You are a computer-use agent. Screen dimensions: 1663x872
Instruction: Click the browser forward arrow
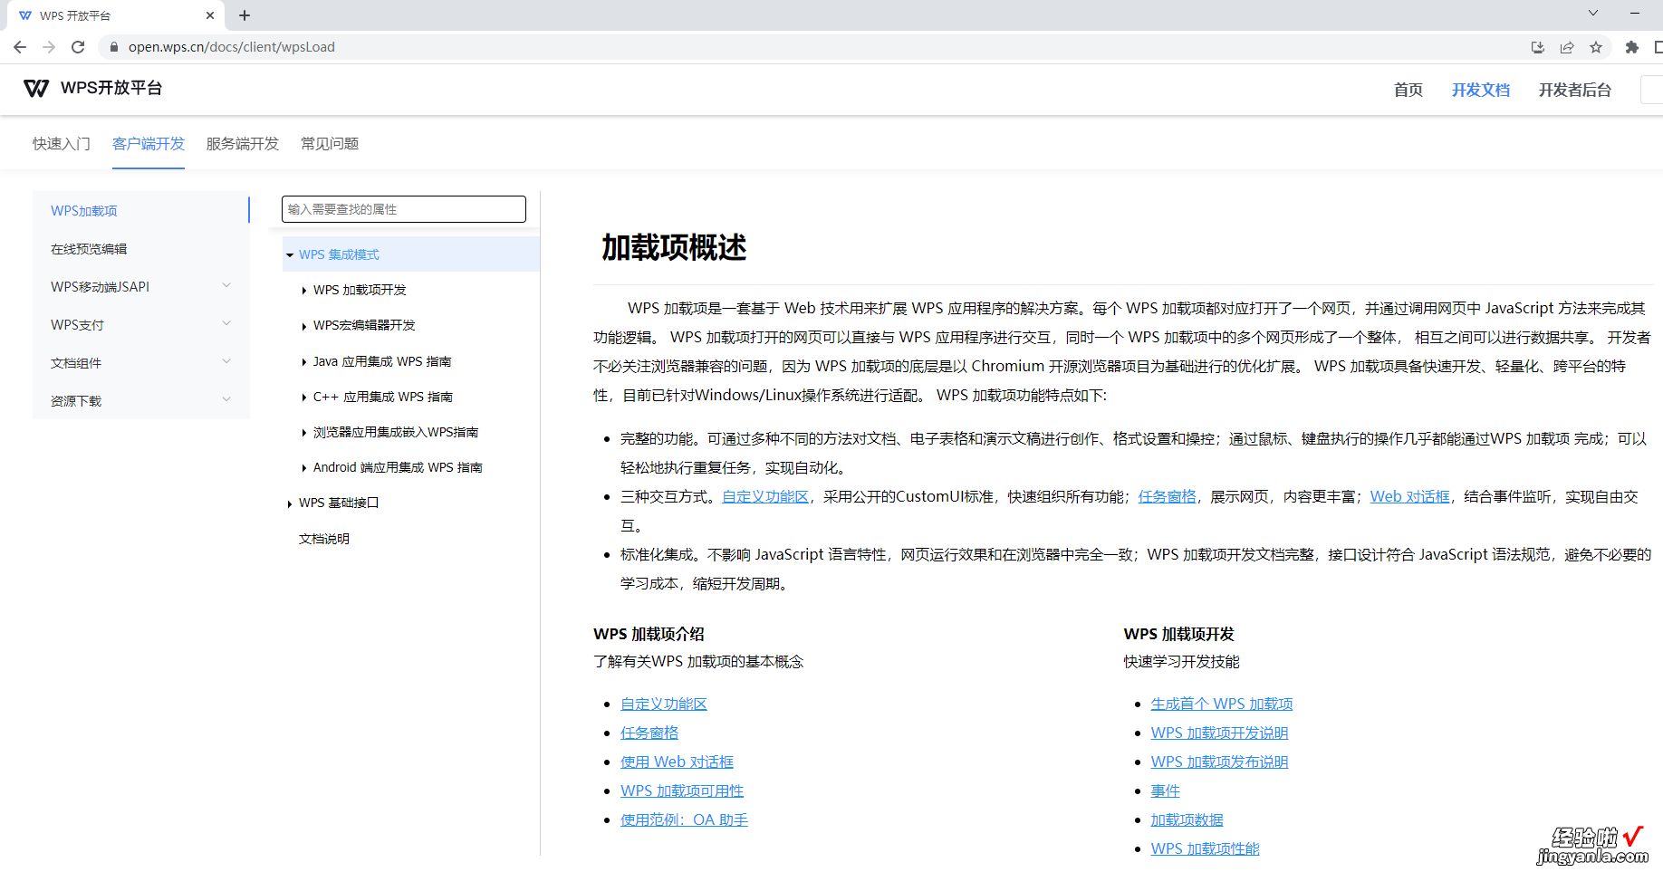(49, 47)
